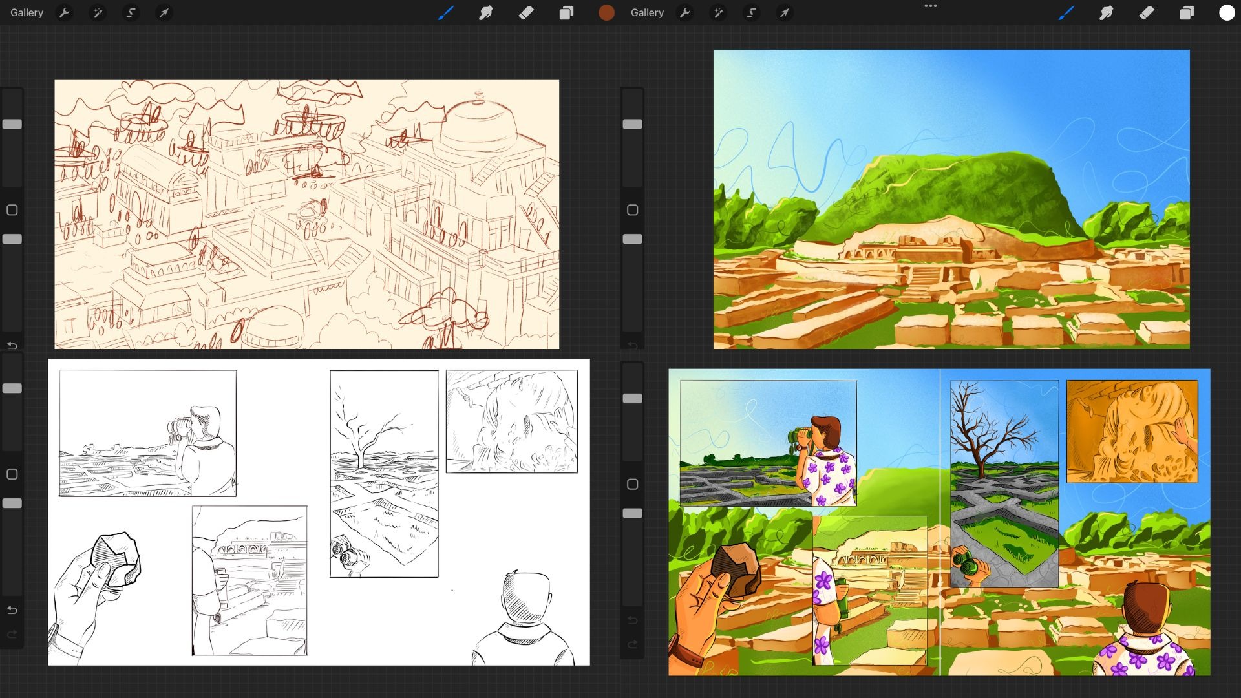Open Layers panel in right toolbar
The image size is (1241, 698).
(1187, 13)
